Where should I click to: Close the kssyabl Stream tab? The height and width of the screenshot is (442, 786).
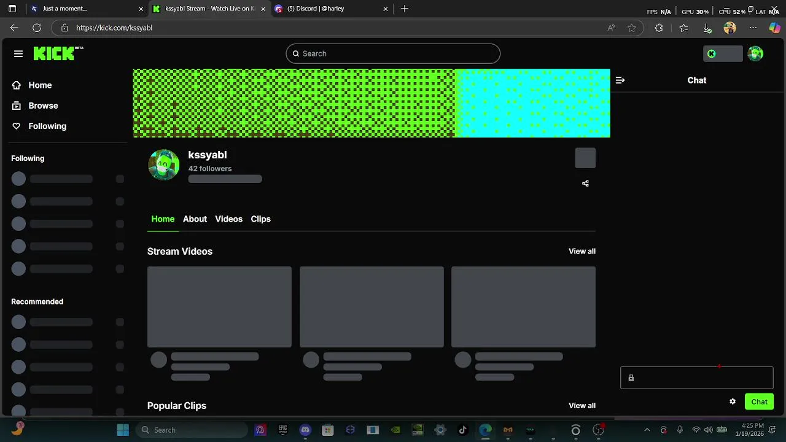pos(263,9)
